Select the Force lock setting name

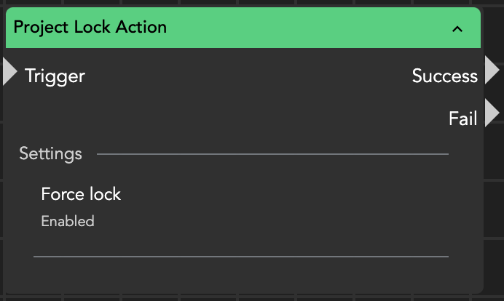click(81, 194)
